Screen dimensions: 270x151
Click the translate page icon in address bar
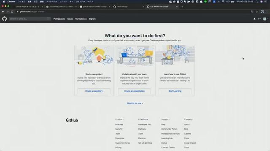click(252, 12)
